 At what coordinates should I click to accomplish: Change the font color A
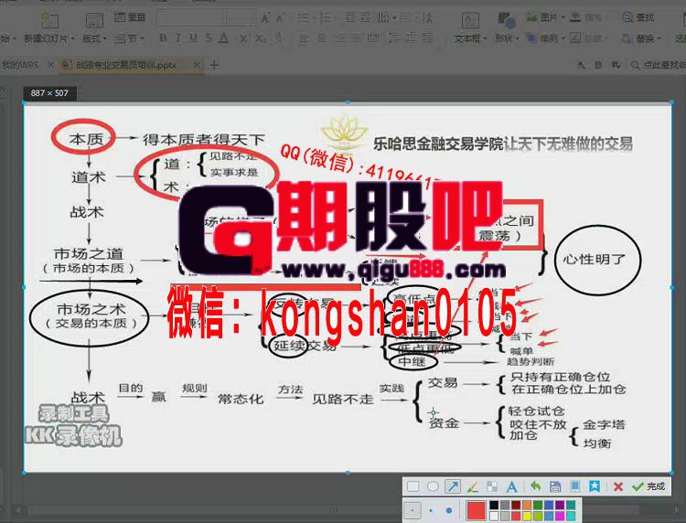pyautogui.click(x=223, y=38)
